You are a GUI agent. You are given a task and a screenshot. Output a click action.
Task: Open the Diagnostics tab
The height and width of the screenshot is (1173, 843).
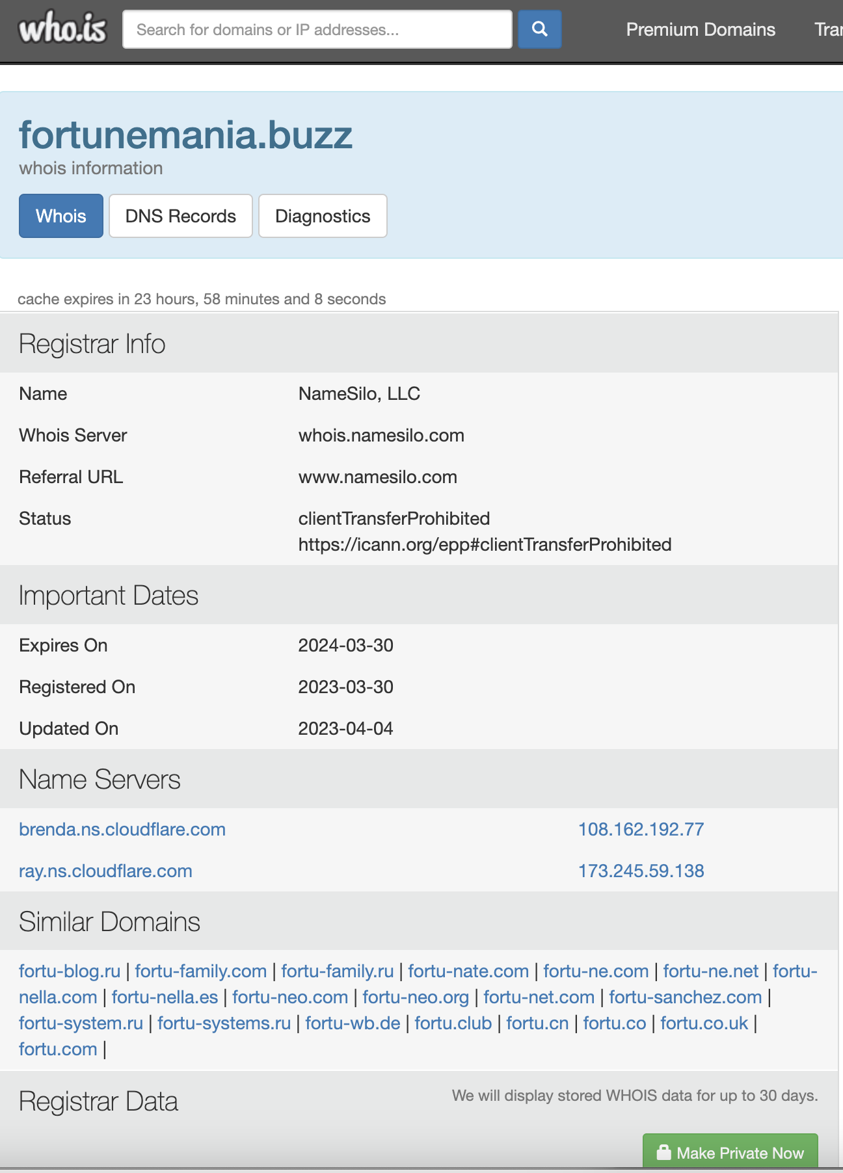click(x=323, y=216)
